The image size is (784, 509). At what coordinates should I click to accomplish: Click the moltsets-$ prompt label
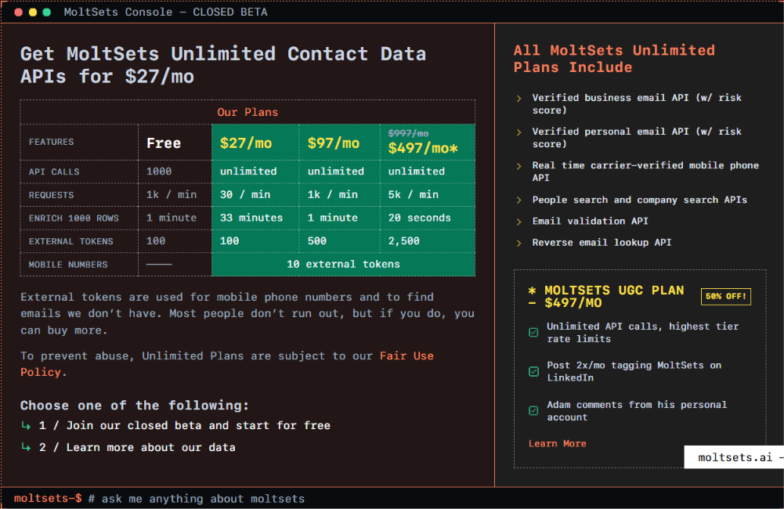[x=48, y=499]
